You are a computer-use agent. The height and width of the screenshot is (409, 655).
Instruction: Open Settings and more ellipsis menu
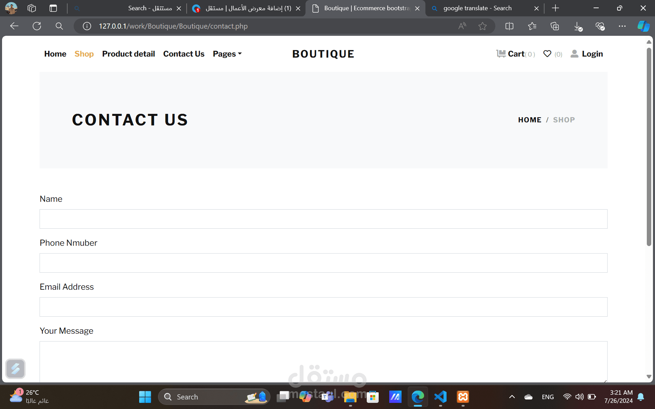pos(622,26)
